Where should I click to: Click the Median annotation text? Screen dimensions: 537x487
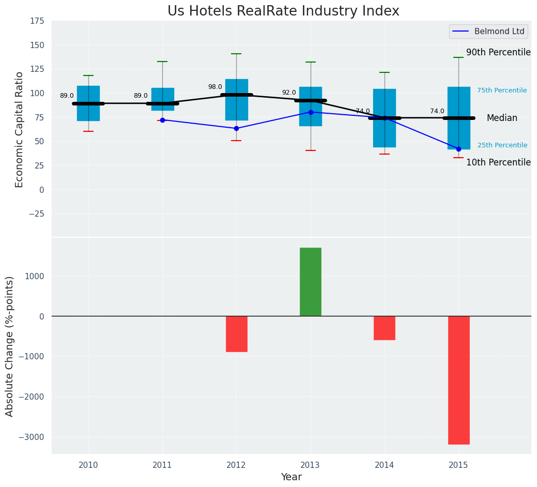point(502,118)
